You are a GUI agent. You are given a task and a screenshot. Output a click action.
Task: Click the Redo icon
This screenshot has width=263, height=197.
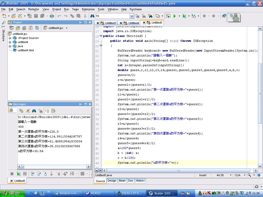[66, 16]
